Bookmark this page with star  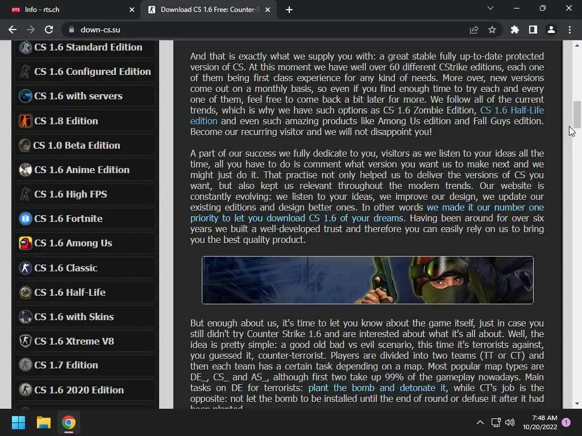(492, 30)
